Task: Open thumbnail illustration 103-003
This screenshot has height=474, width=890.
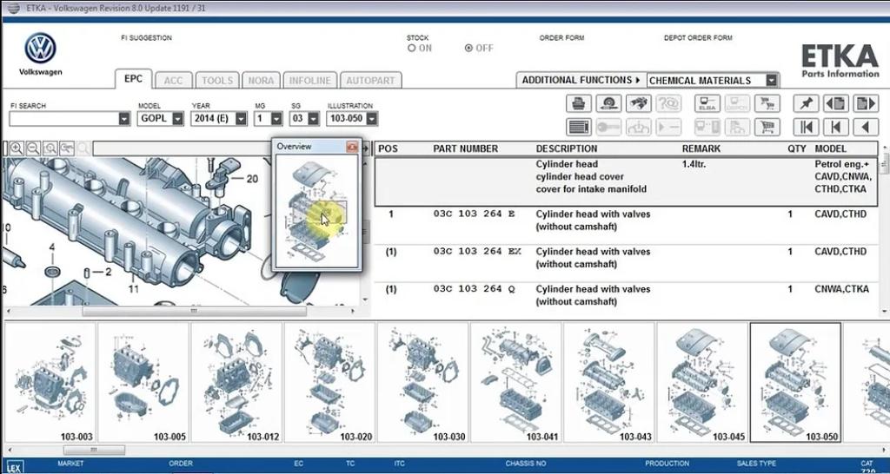Action: pos(50,383)
